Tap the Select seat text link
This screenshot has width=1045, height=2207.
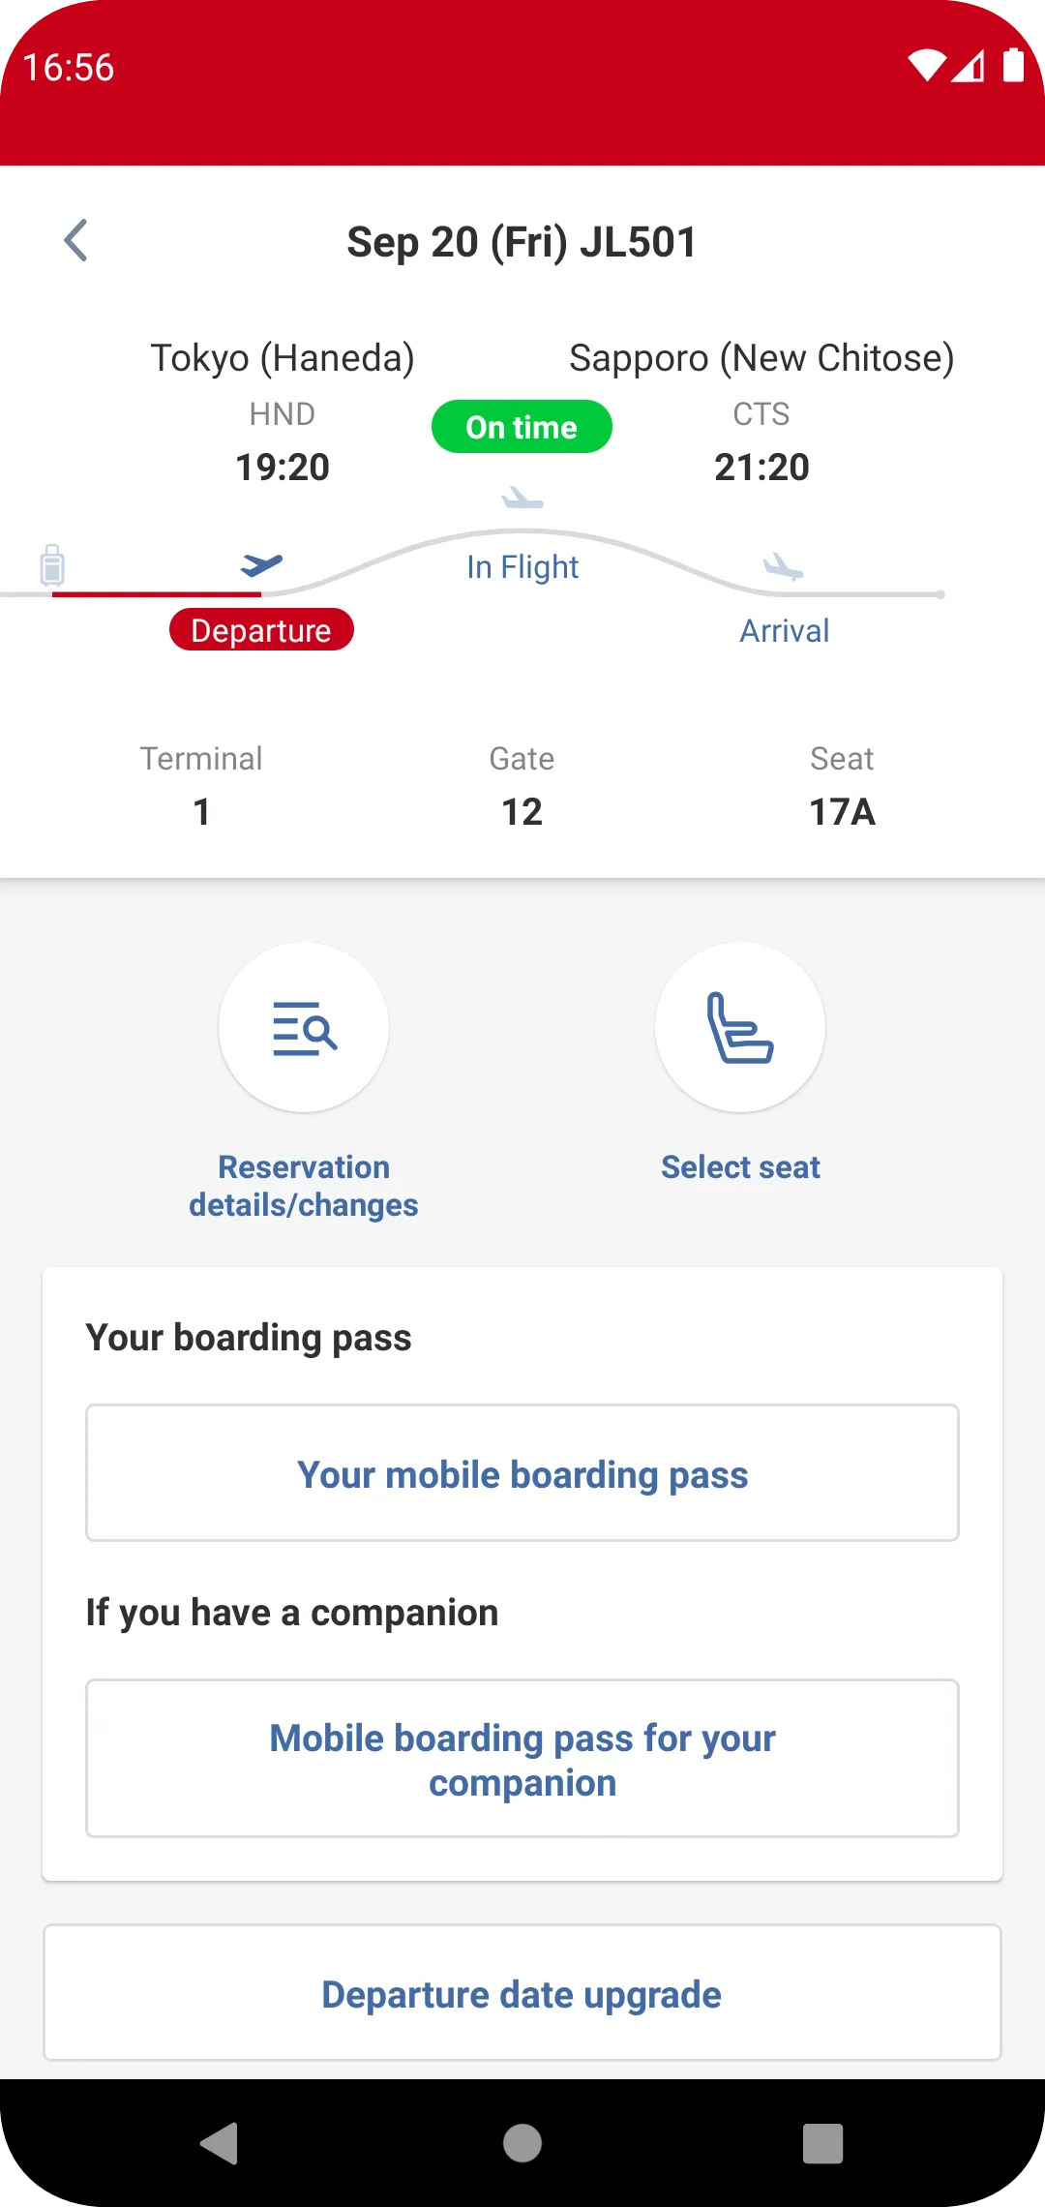point(740,1167)
